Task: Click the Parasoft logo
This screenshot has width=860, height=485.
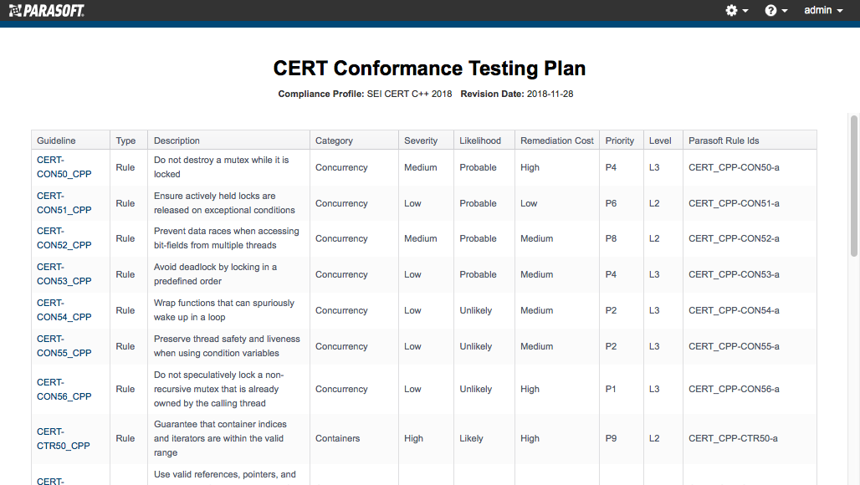Action: tap(47, 10)
